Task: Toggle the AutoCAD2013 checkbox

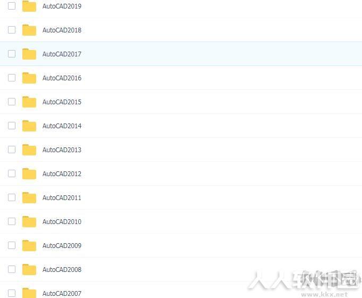Action: click(x=12, y=150)
